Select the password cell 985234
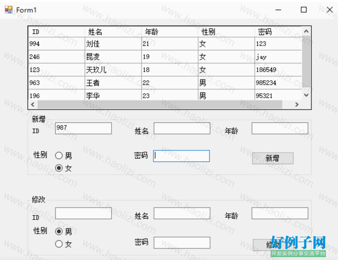Screen dimensions: 338x260 278,83
